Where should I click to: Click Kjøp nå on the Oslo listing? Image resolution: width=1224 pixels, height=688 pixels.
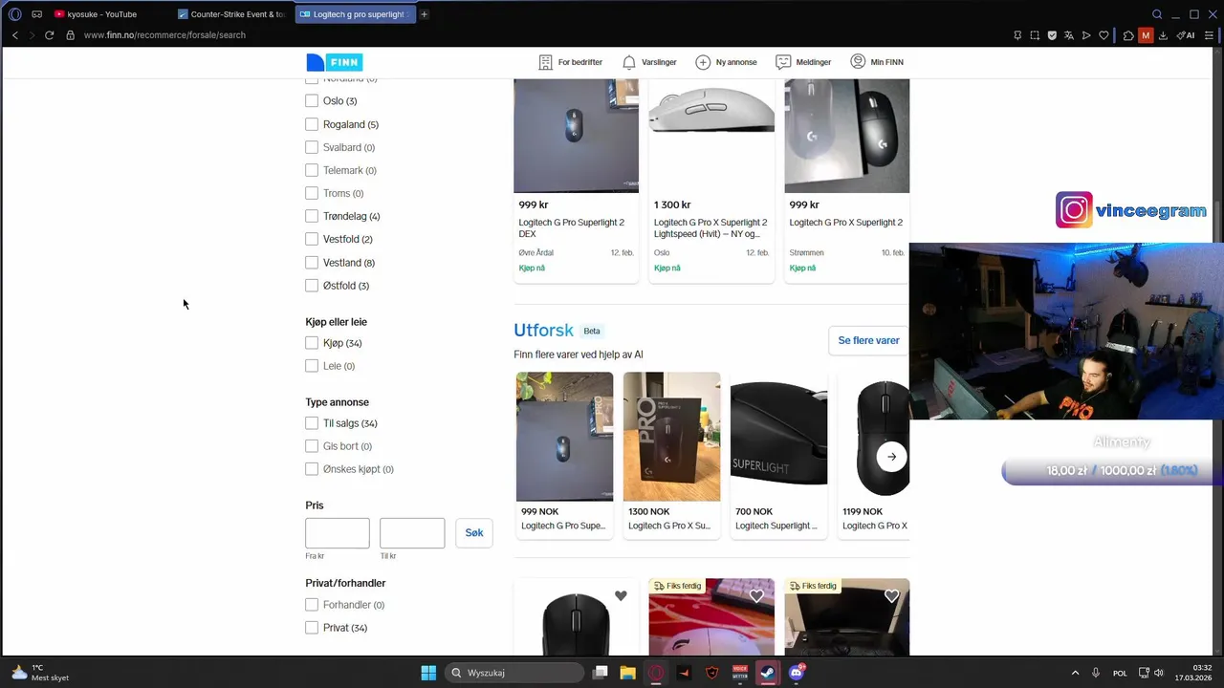click(667, 269)
